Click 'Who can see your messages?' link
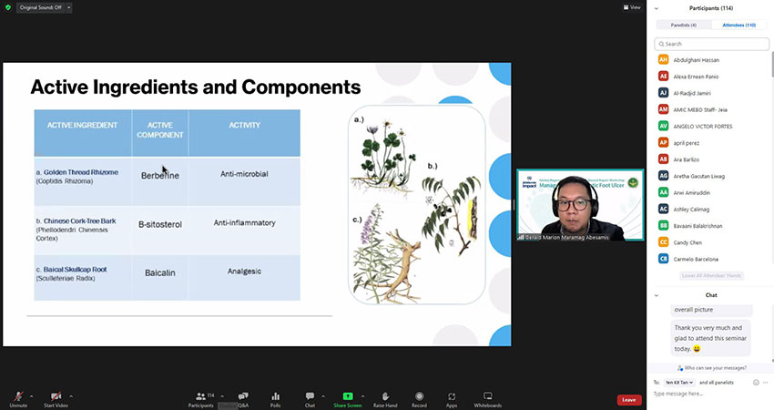Viewport: 774px width, 410px height. click(710, 367)
